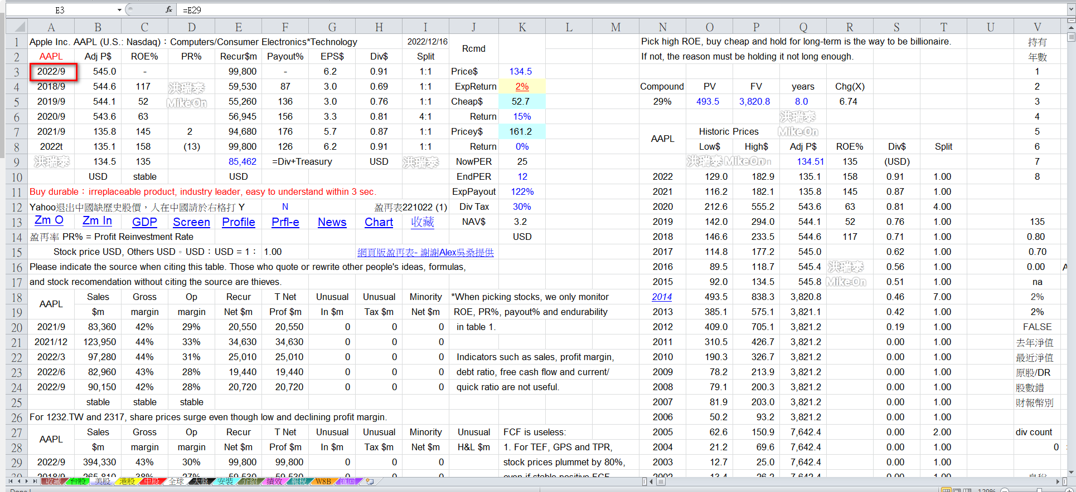
Task: Click the zoom slider handle
Action: click(x=1039, y=490)
